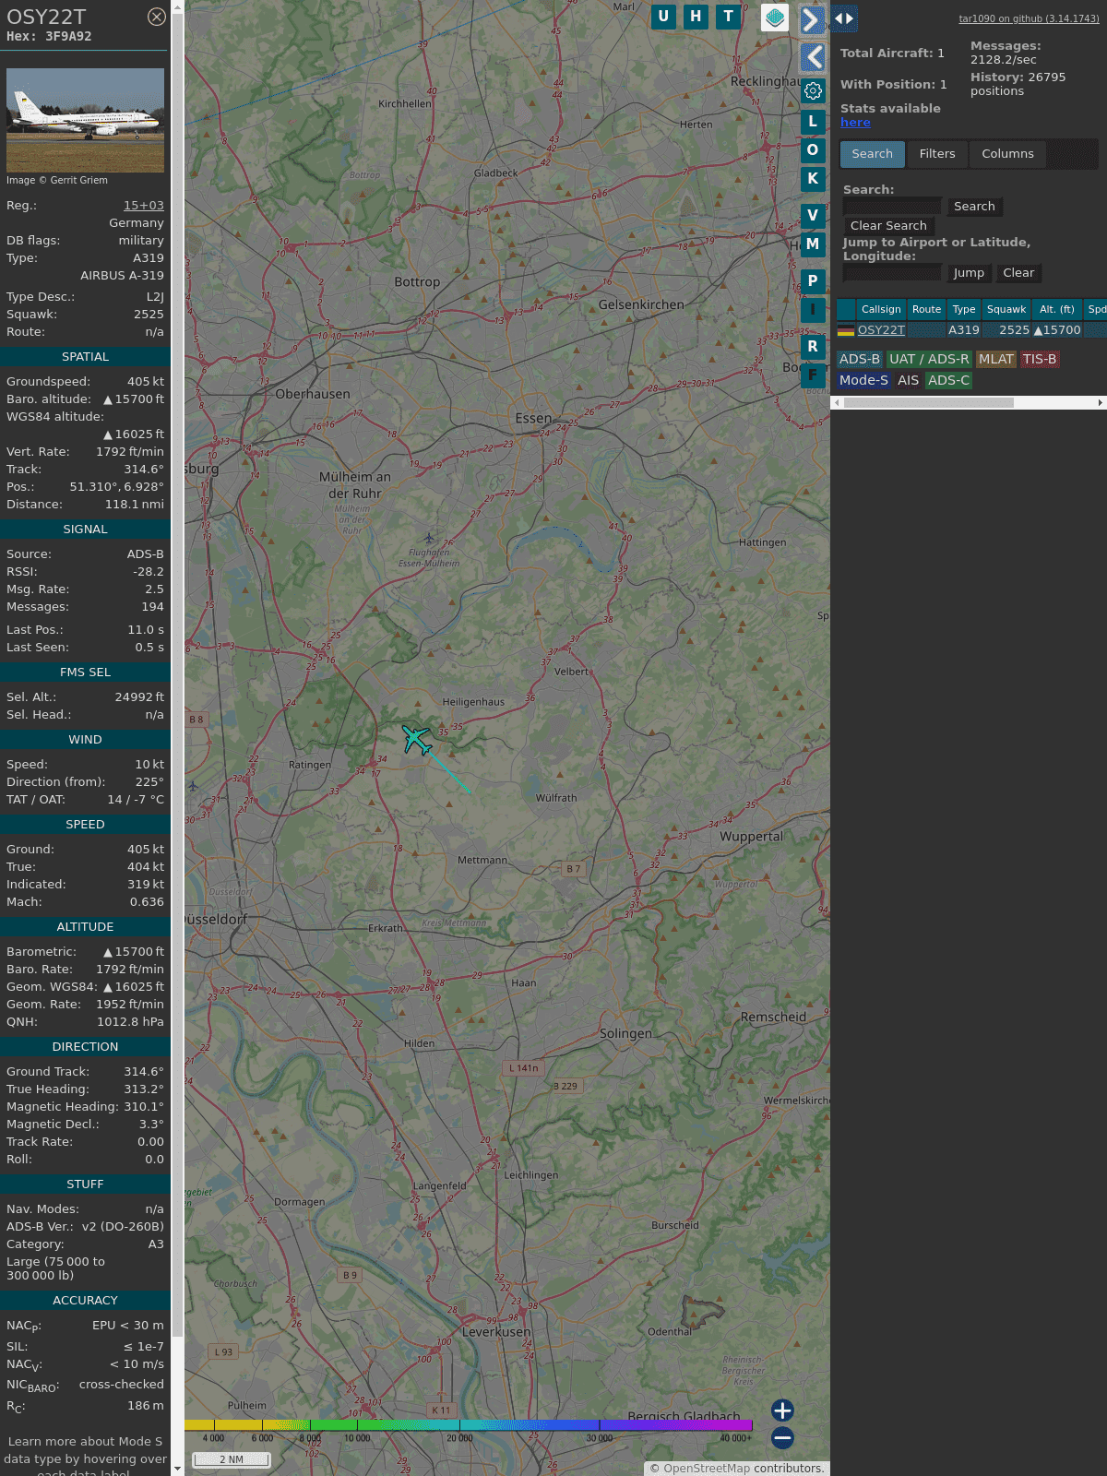
Task: Click the T button on the map
Action: 729,17
